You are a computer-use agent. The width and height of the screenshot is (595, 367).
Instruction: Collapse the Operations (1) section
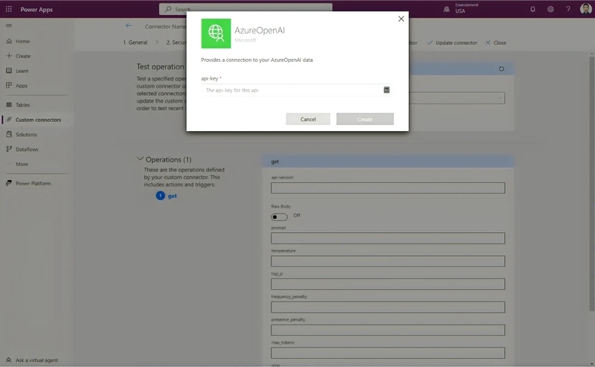140,159
